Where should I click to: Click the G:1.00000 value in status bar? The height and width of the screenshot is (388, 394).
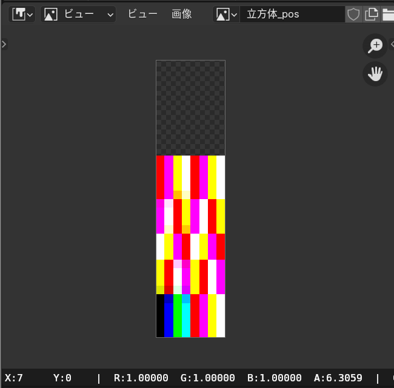pyautogui.click(x=207, y=378)
